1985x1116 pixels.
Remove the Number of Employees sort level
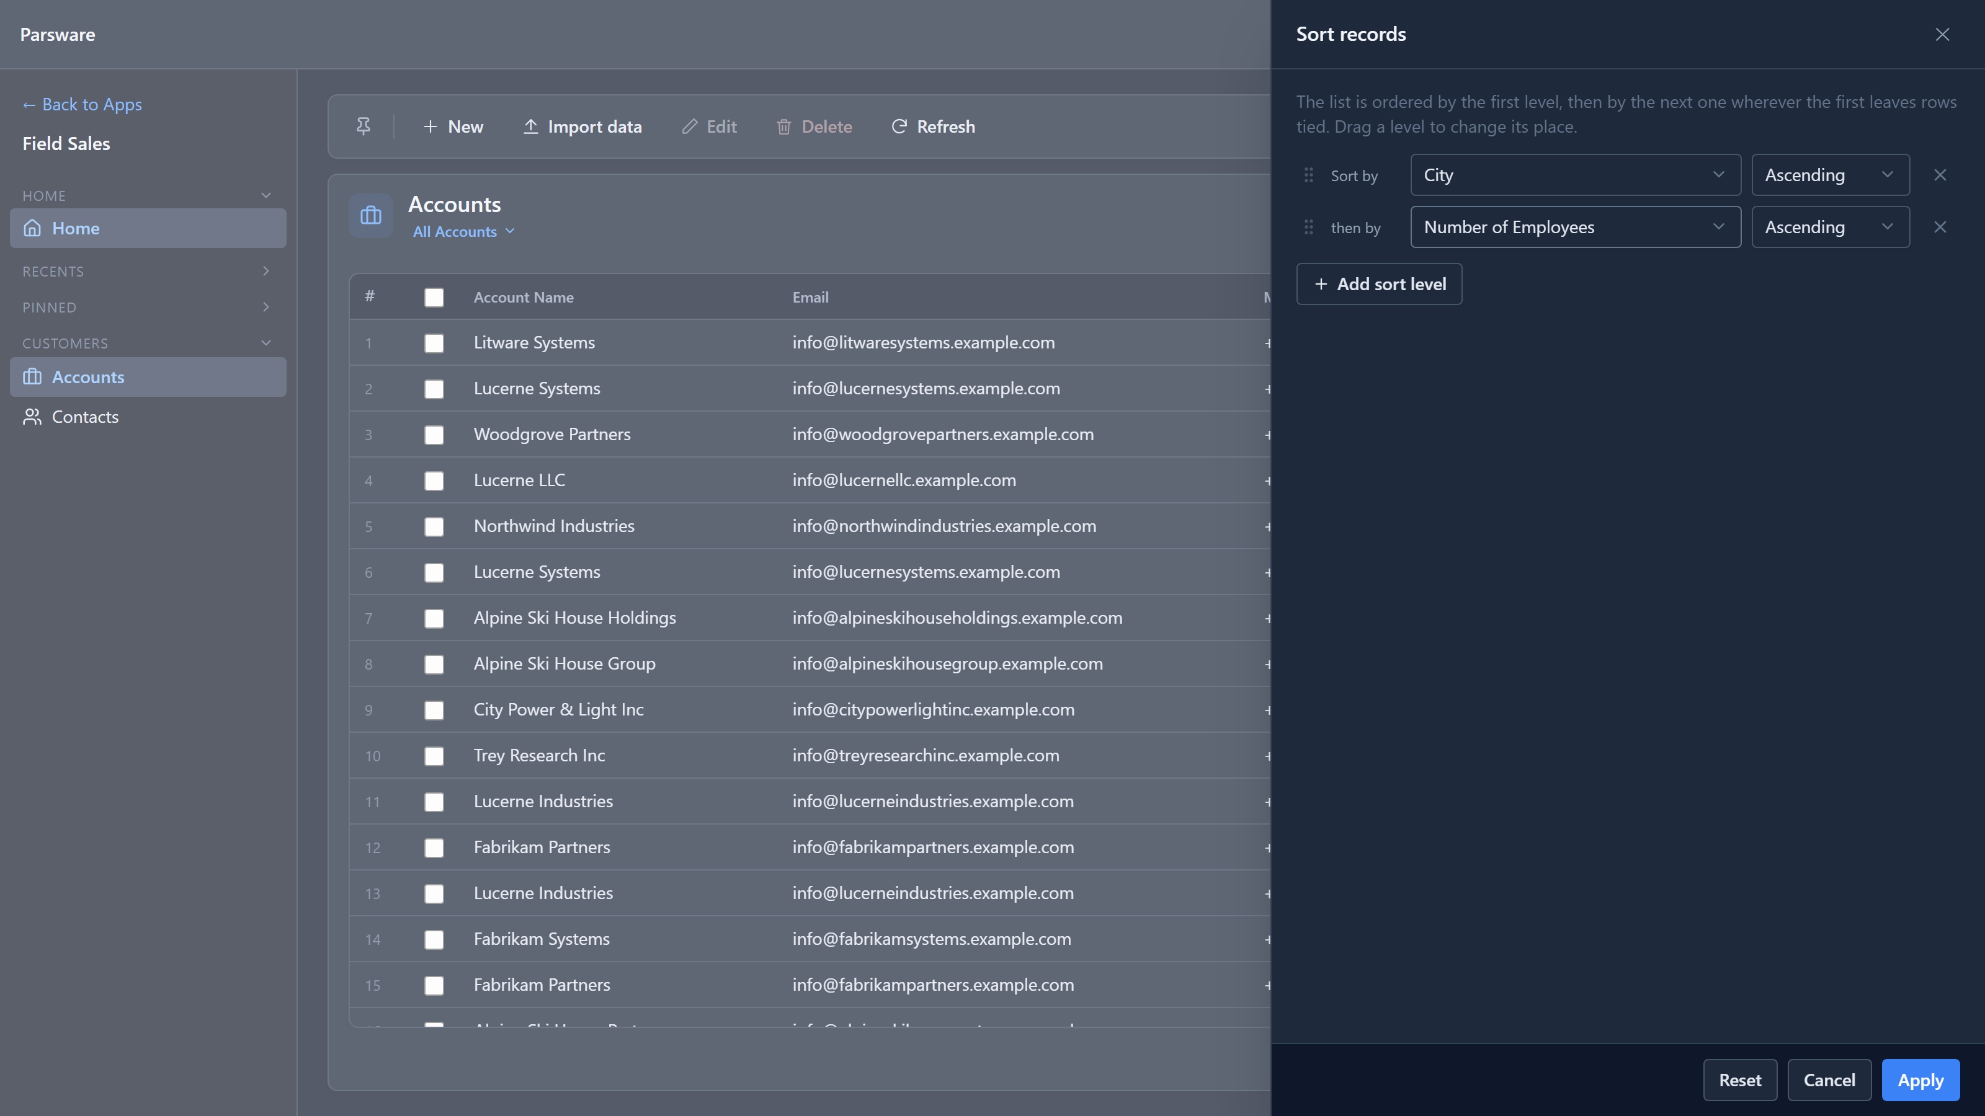point(1940,227)
